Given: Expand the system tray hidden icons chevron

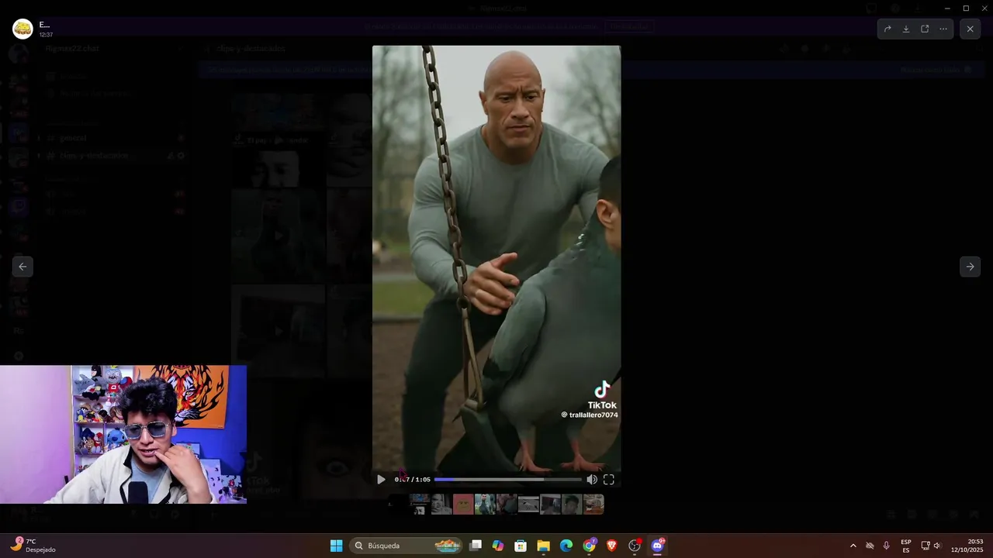Looking at the screenshot, I should tap(853, 546).
